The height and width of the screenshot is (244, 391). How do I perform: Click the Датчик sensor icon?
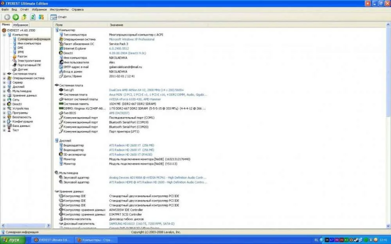tap(14, 69)
